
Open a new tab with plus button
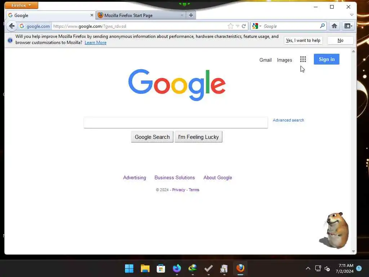pyautogui.click(x=191, y=15)
